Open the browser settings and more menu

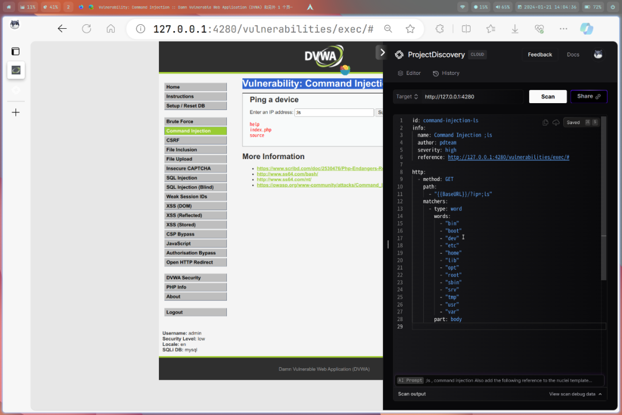pos(563,29)
